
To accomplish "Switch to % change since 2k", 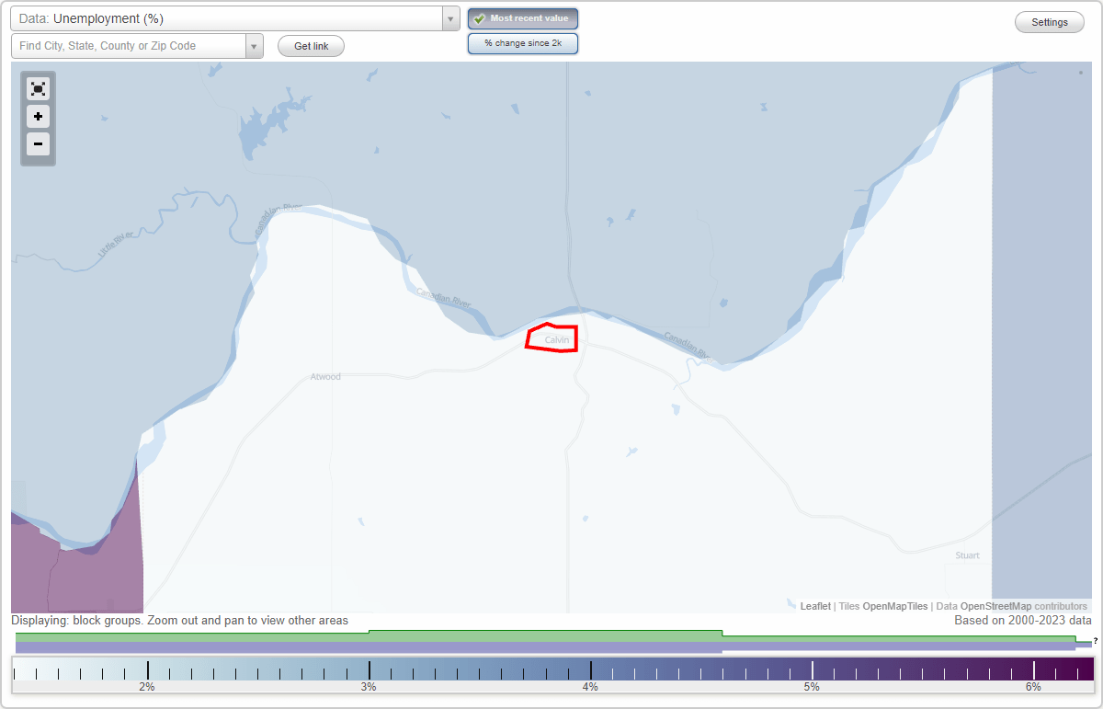I will [x=523, y=43].
